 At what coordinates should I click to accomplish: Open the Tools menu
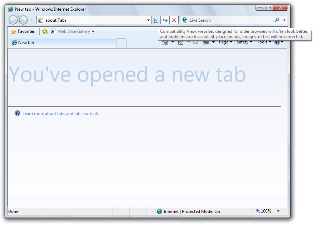tap(264, 42)
